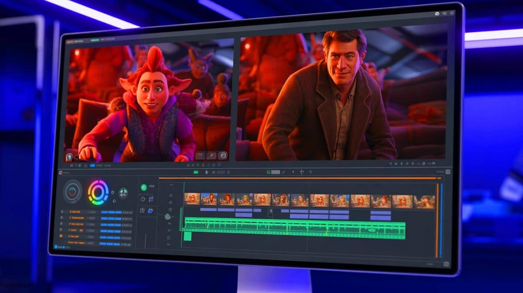The height and width of the screenshot is (293, 523).
Task: Click the blue camera-like icon in the middle tool panel
Action: (151, 210)
